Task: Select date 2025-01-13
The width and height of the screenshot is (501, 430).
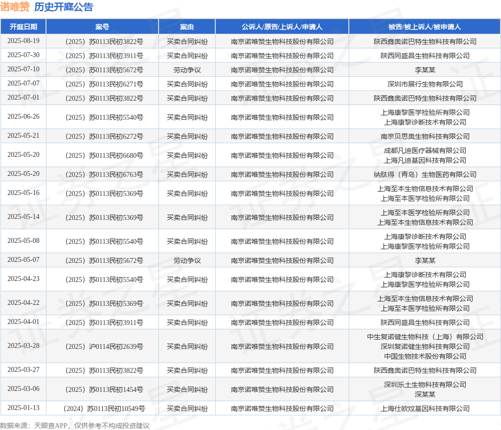Action: tap(23, 408)
